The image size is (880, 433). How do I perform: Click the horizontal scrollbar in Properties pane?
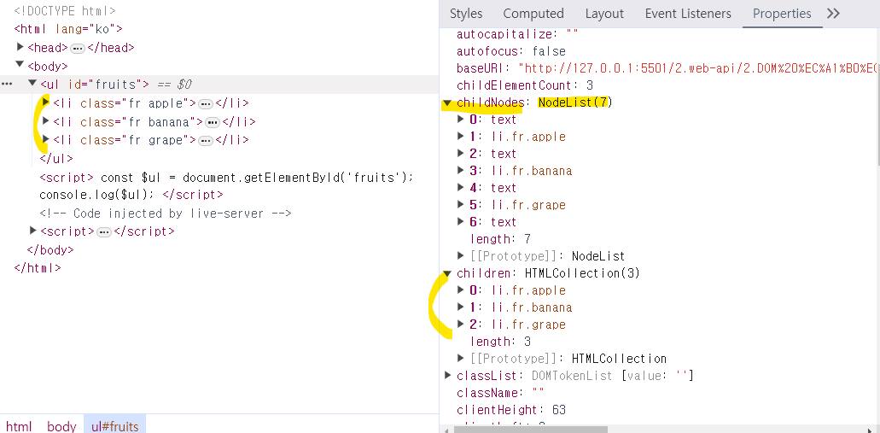pyautogui.click(x=530, y=430)
